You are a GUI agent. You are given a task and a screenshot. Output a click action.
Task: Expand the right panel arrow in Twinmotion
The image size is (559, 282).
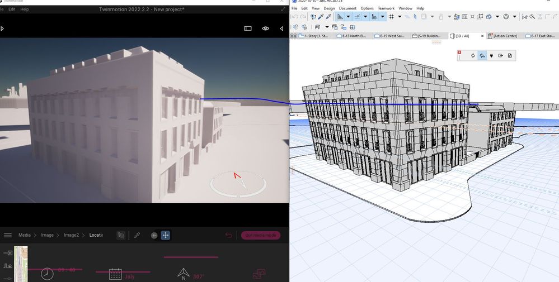[x=281, y=28]
